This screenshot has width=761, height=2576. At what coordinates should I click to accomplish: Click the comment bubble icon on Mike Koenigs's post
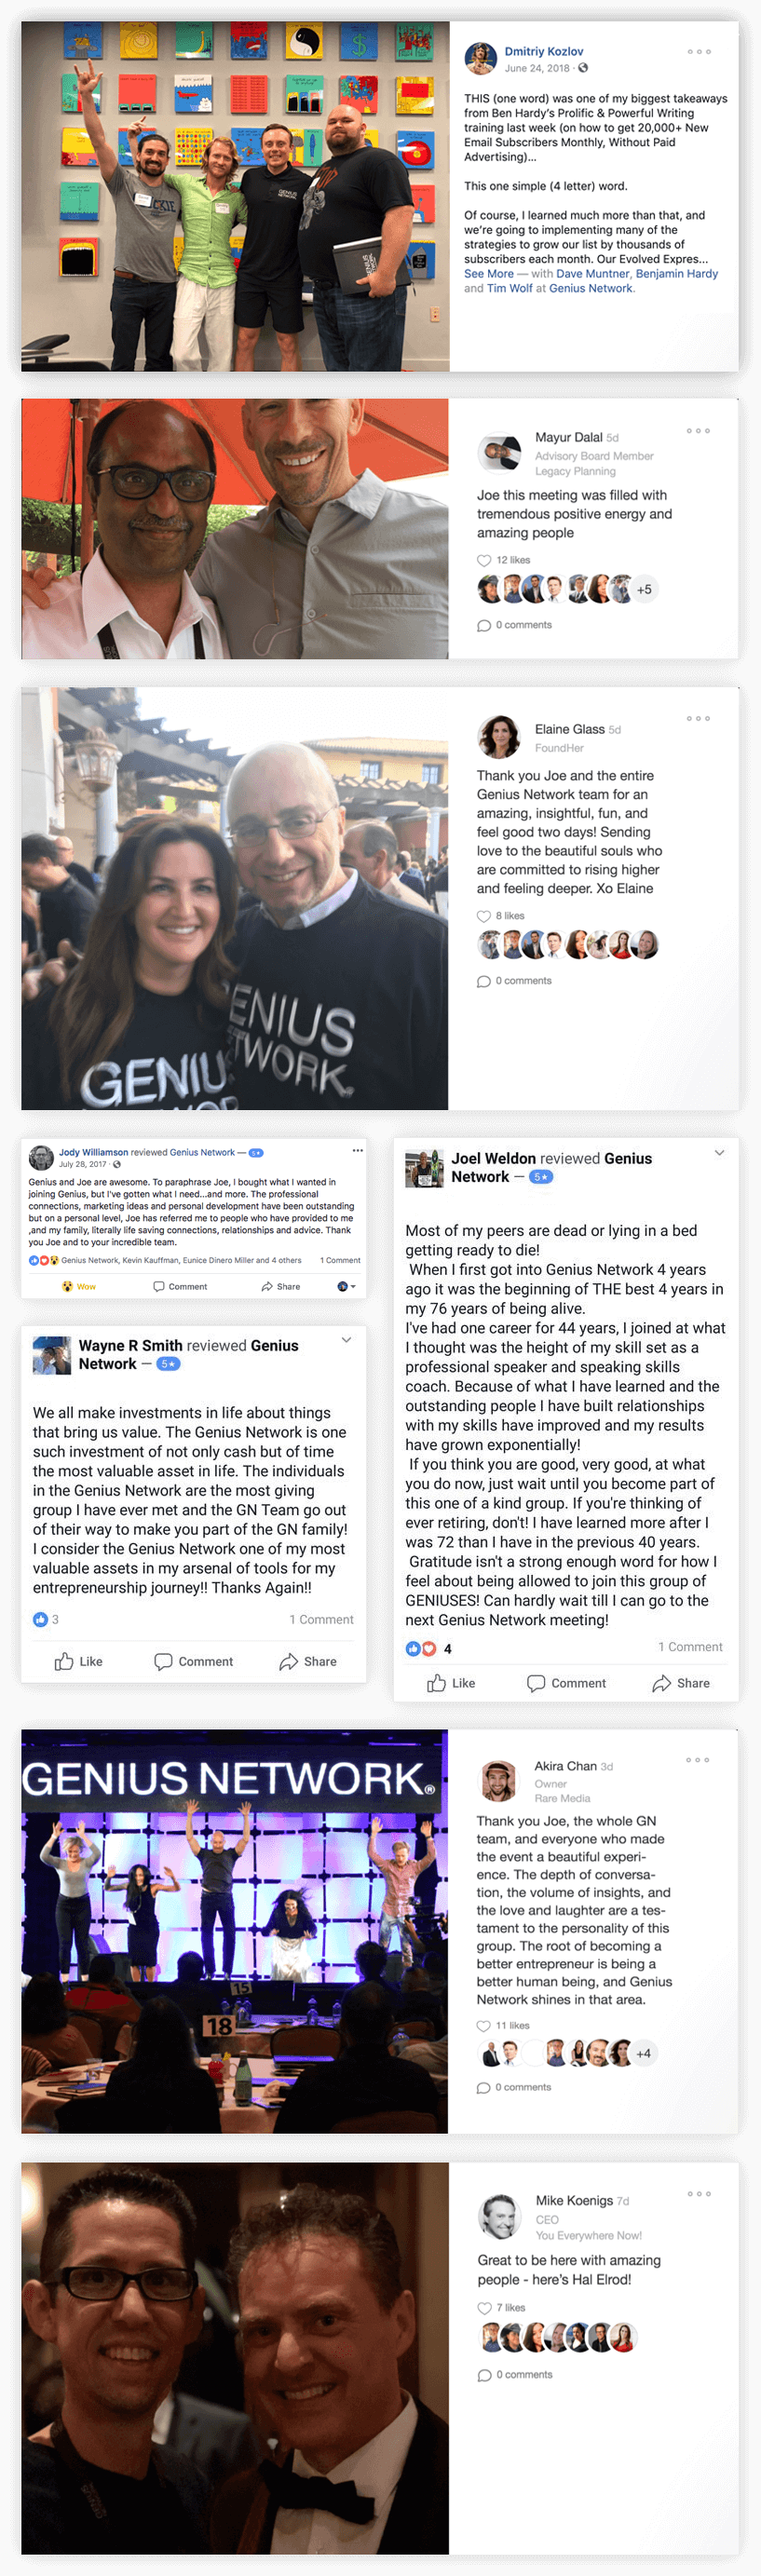[x=485, y=2374]
